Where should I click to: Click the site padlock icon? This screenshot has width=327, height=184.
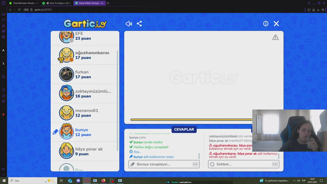(x=32, y=10)
